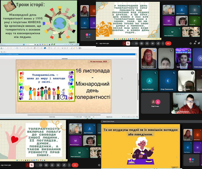This screenshot has width=202, height=169.
Task: Show the people panel in upper meeting
Action: click(x=195, y=43)
